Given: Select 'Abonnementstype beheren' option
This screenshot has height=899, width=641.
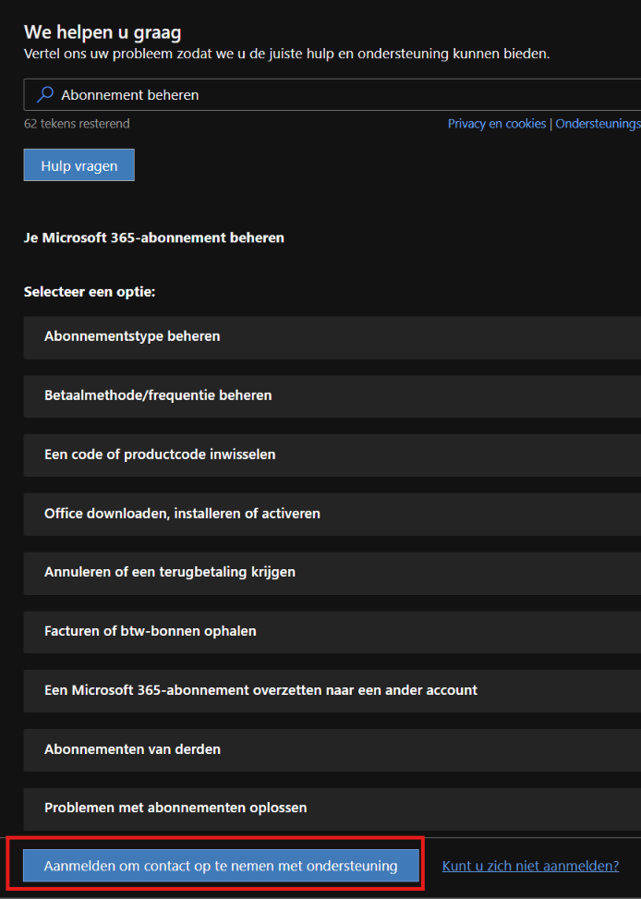Looking at the screenshot, I should [333, 337].
